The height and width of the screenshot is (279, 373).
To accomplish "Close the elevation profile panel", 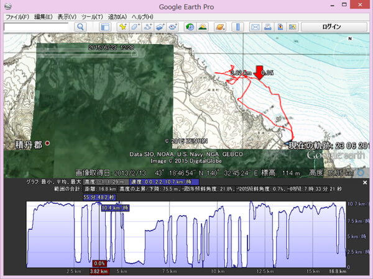I will tap(365, 182).
